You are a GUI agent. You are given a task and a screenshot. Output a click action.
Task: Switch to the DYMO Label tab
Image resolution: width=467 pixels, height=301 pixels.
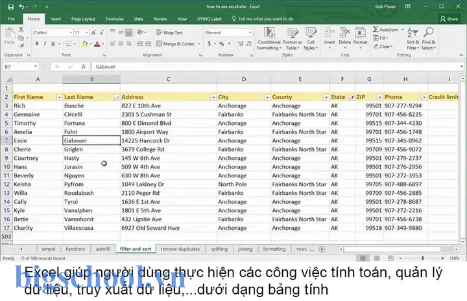[x=209, y=19]
